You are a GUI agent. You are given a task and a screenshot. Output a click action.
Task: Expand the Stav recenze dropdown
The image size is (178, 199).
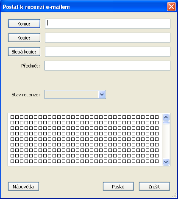click(102, 94)
